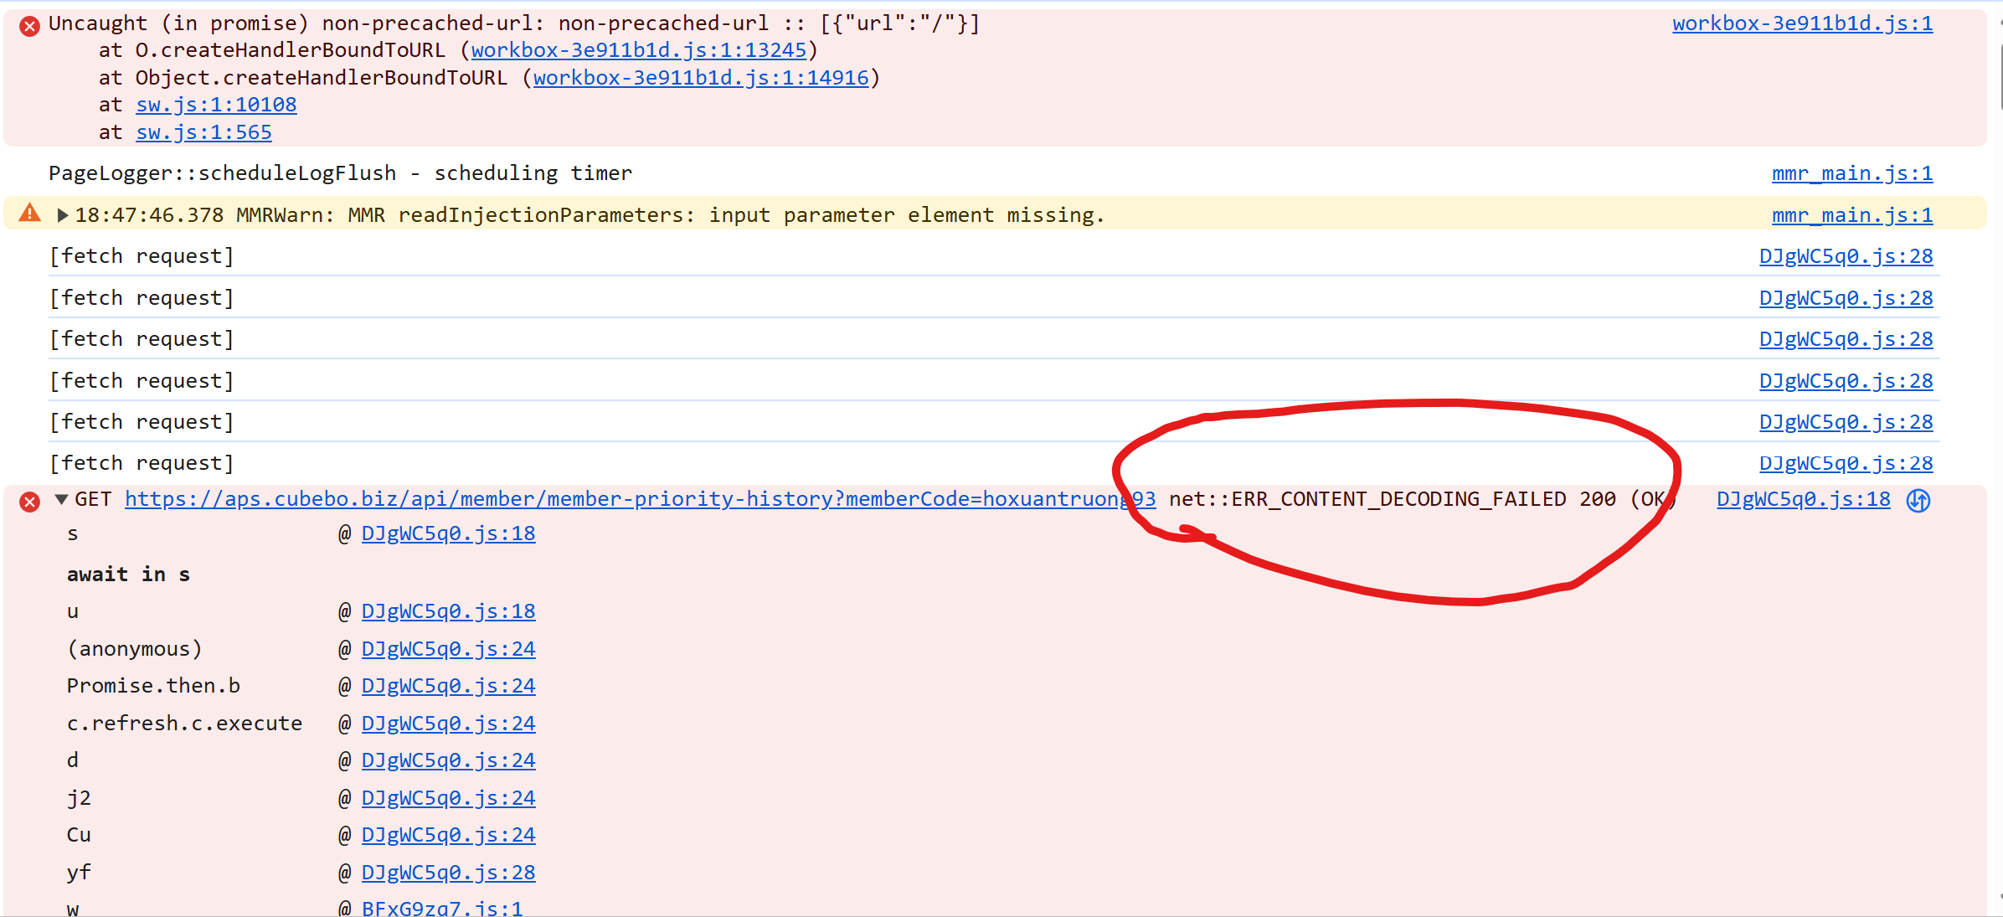Open DJgWC5q0.js:18 link beside function s
Screen dimensions: 2003x917
pos(448,533)
